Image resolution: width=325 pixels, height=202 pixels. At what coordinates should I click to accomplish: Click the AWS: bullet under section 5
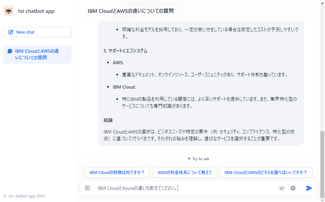[118, 63]
